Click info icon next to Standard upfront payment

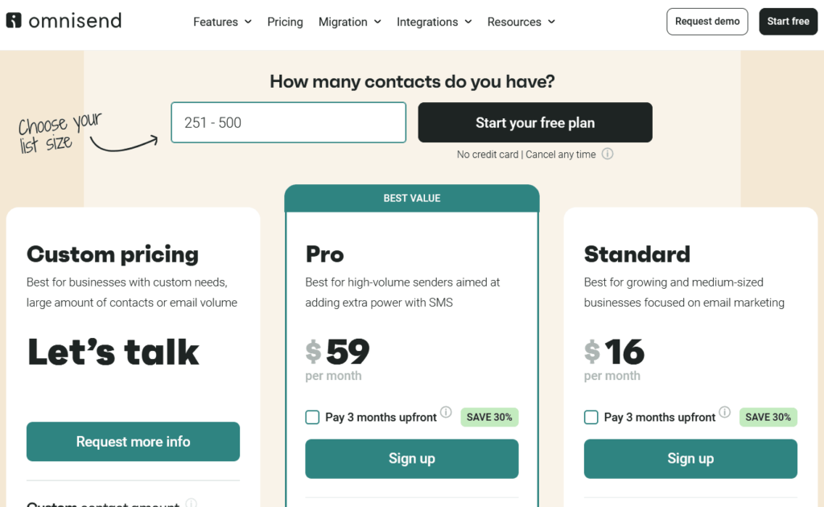pos(724,412)
